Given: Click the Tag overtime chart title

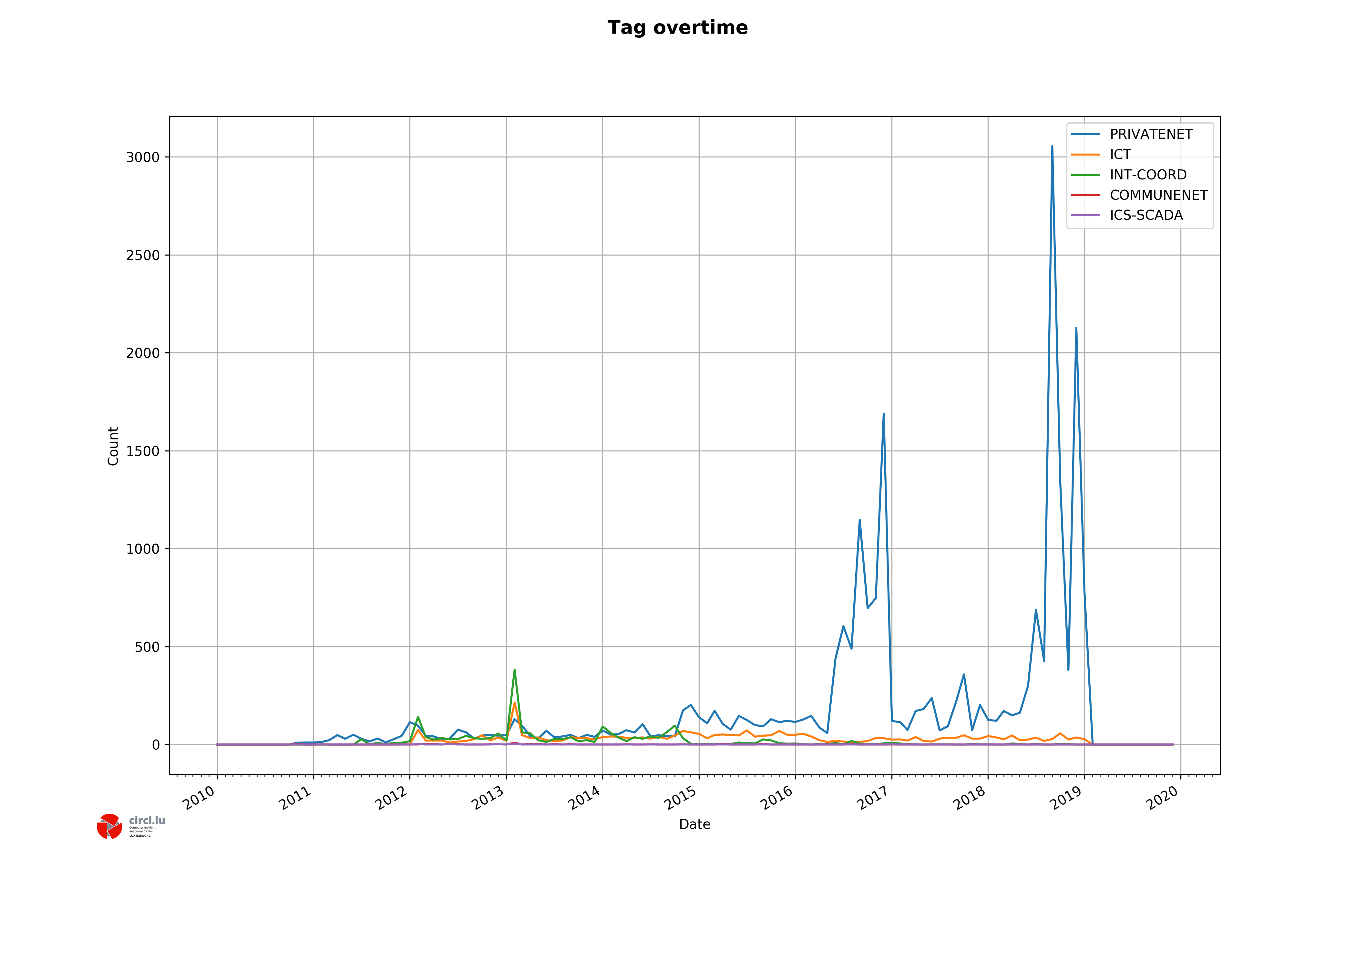Looking at the screenshot, I should (677, 28).
